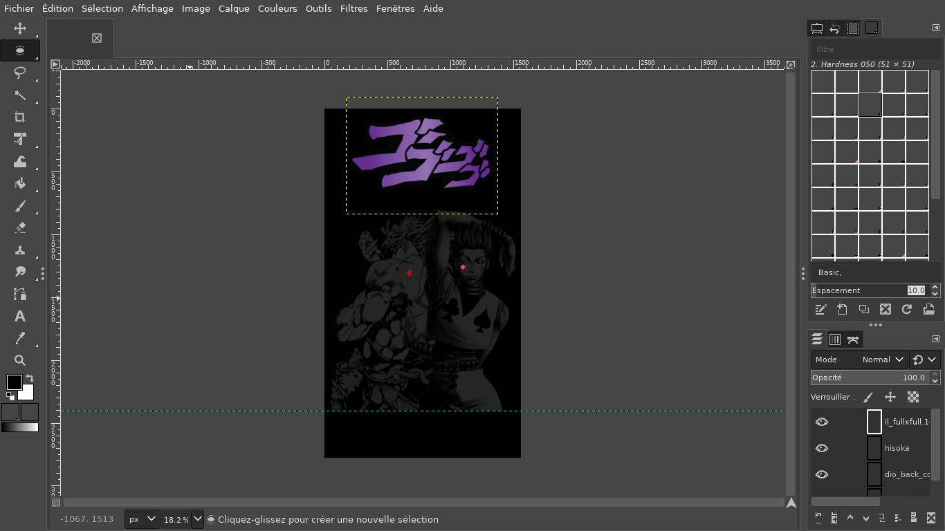Screen dimensions: 945x531
Task: Refresh the brushes list
Action: click(x=907, y=309)
